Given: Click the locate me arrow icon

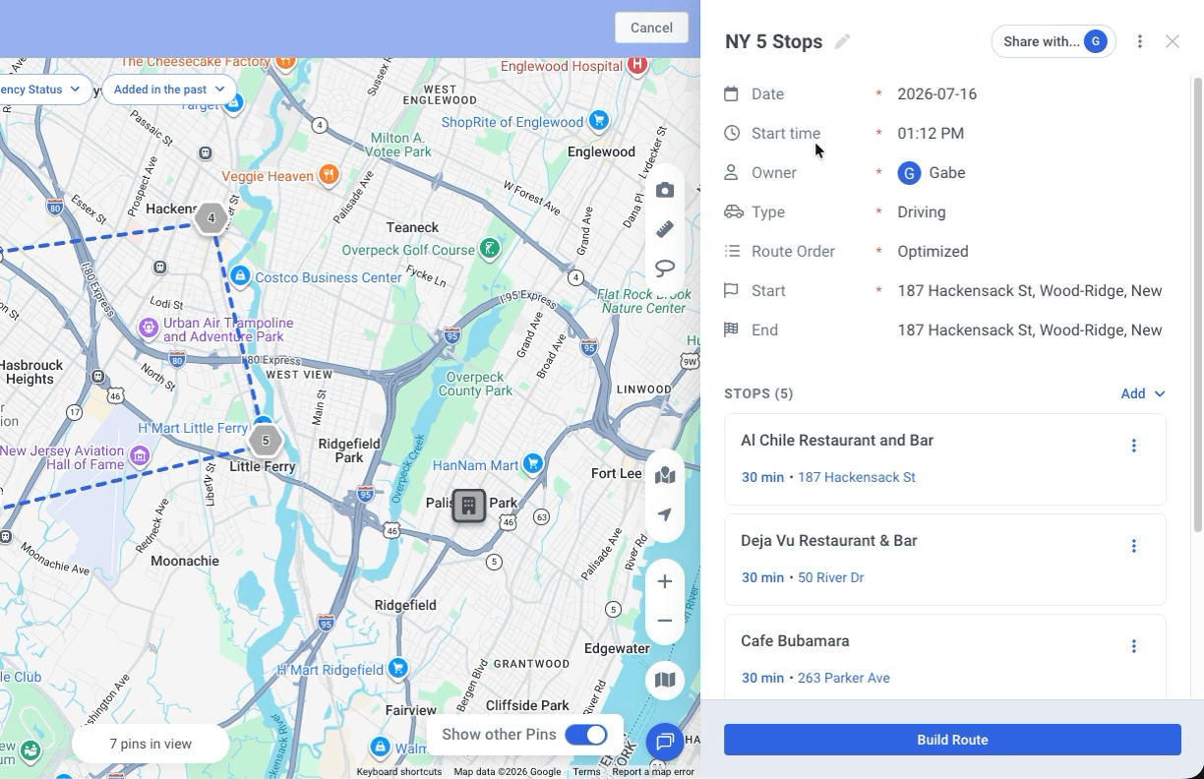Looking at the screenshot, I should point(665,515).
